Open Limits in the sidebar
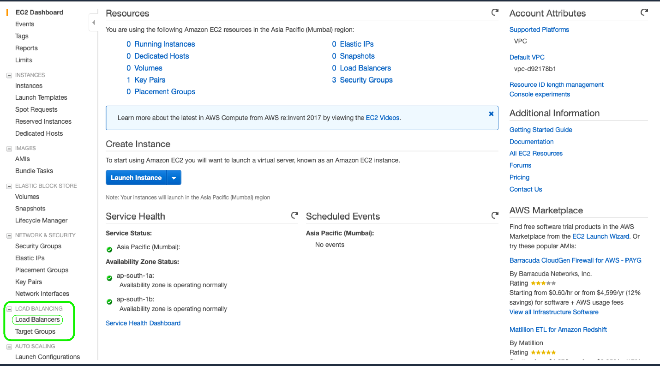660x366 pixels. point(24,60)
